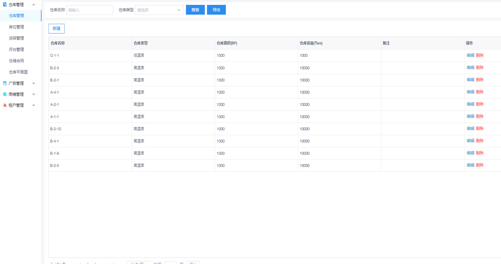Click the 租户管理 sidebar icon

click(x=5, y=105)
